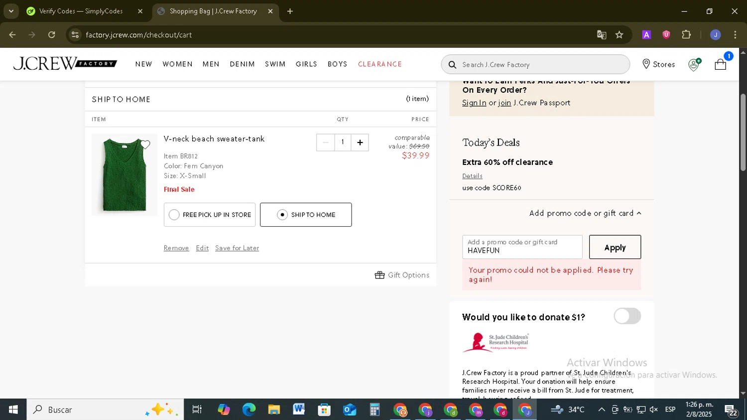Bookmark this page with star icon
747x420 pixels.
pyautogui.click(x=619, y=35)
